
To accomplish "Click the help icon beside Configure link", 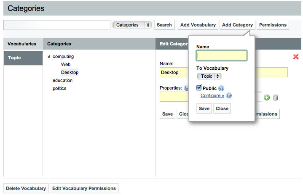I will (x=229, y=96).
